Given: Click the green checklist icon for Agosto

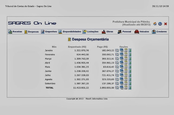Looking at the screenshot, I should click(130, 79).
